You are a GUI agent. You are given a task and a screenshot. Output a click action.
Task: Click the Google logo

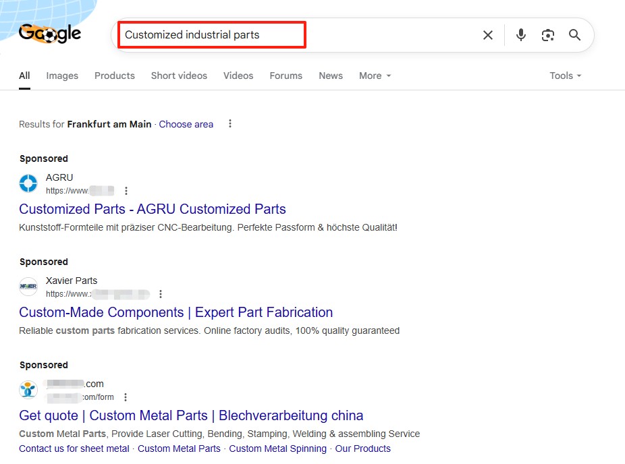[50, 34]
